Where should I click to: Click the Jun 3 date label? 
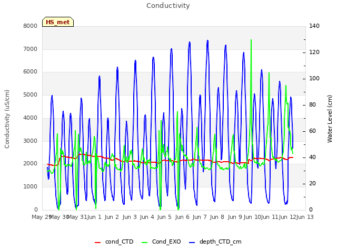[x=130, y=217]
